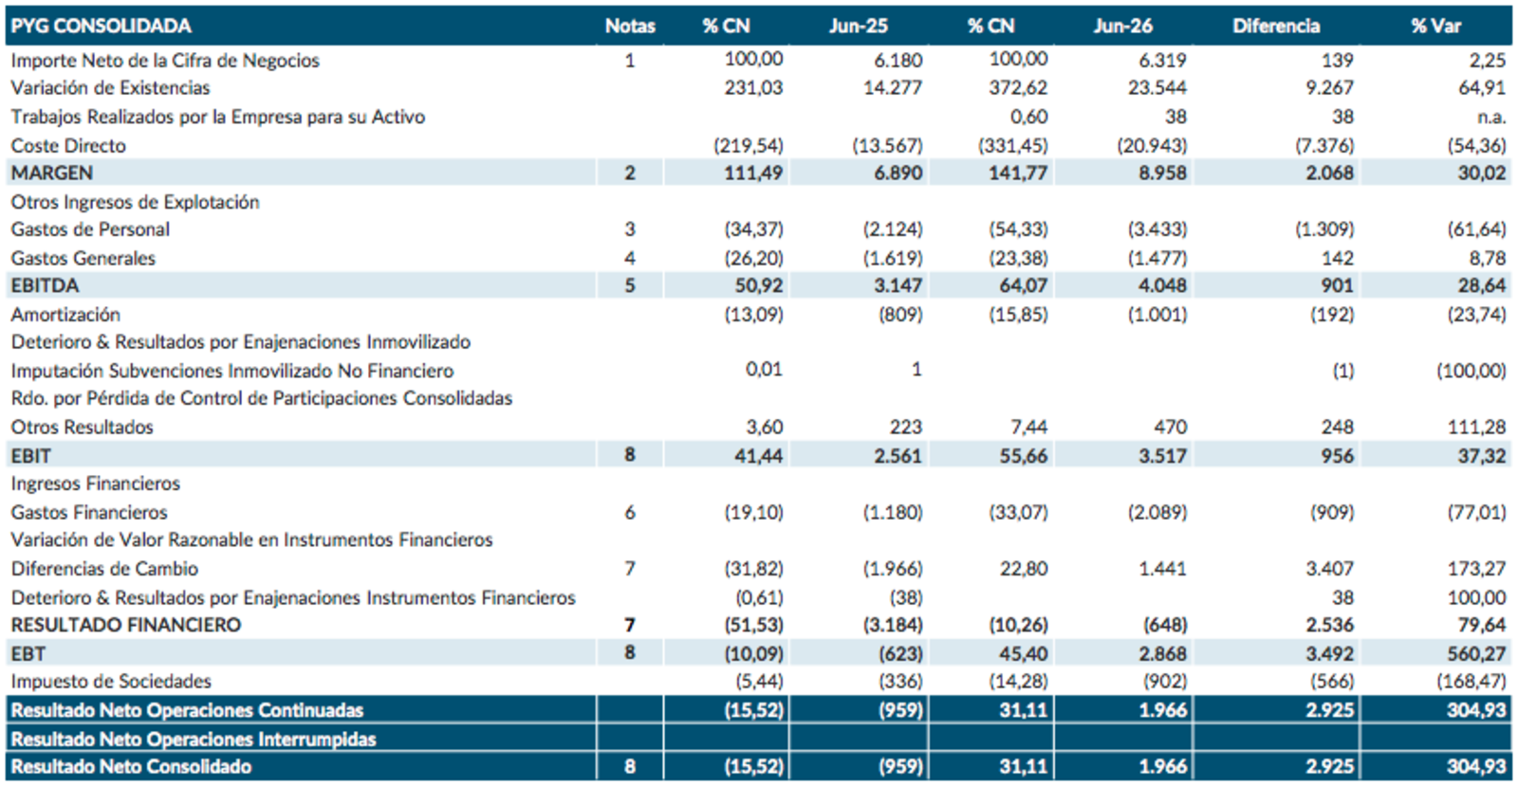Click the 'Diferencias de Cambio' row label
The height and width of the screenshot is (786, 1518).
click(x=104, y=569)
